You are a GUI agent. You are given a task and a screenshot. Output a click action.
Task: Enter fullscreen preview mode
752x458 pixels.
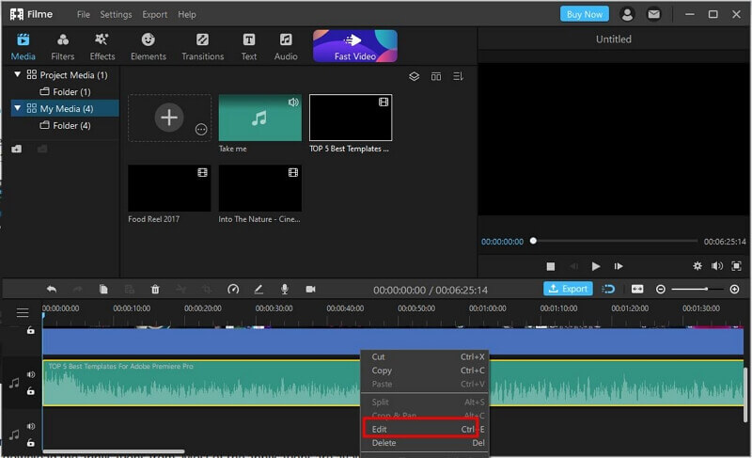point(736,266)
